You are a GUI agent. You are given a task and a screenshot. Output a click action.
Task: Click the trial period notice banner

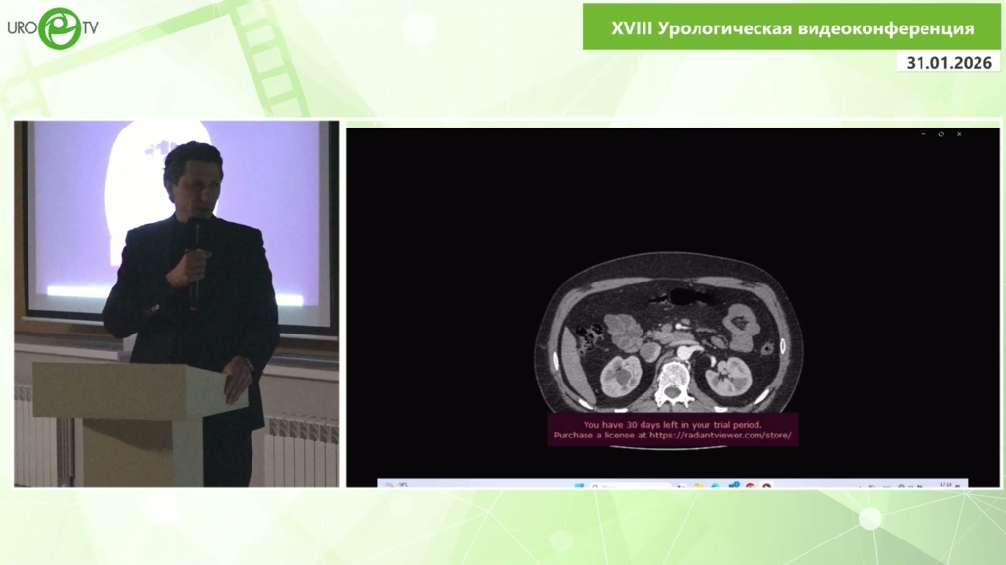672,430
